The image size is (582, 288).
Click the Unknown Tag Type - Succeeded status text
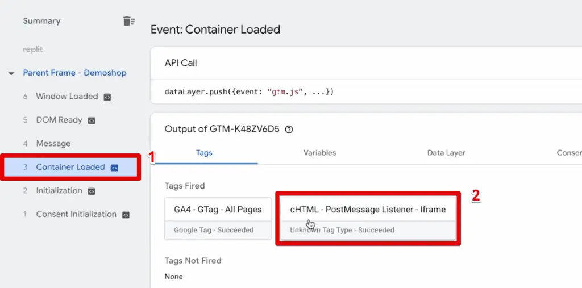click(342, 230)
